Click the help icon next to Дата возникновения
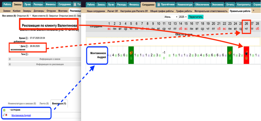The height and width of the screenshot is (121, 261). tap(26, 46)
